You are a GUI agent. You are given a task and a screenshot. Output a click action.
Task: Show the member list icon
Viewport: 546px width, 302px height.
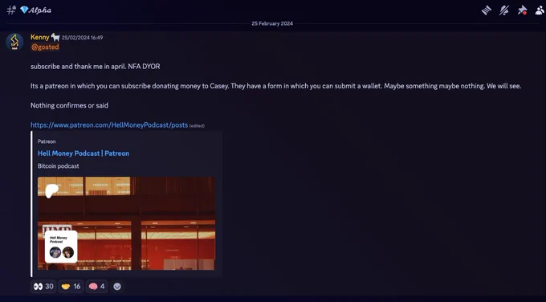(540, 10)
